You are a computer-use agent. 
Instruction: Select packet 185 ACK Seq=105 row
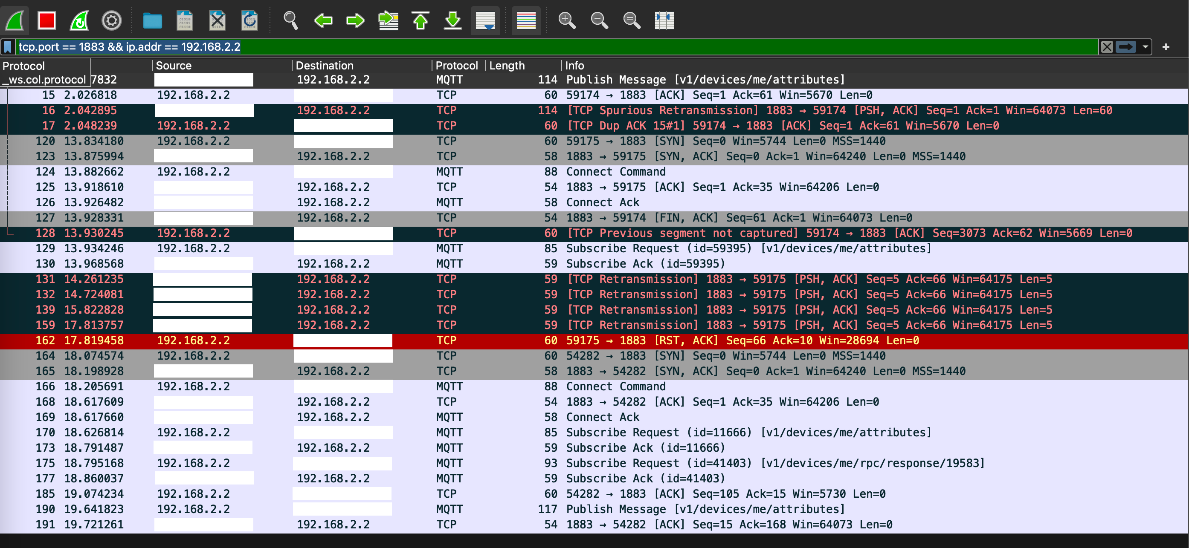tap(594, 494)
